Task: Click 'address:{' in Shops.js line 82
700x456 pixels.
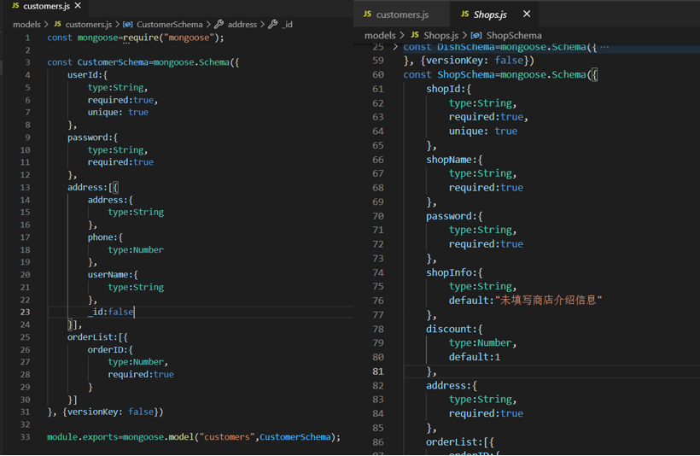Action: [x=452, y=386]
